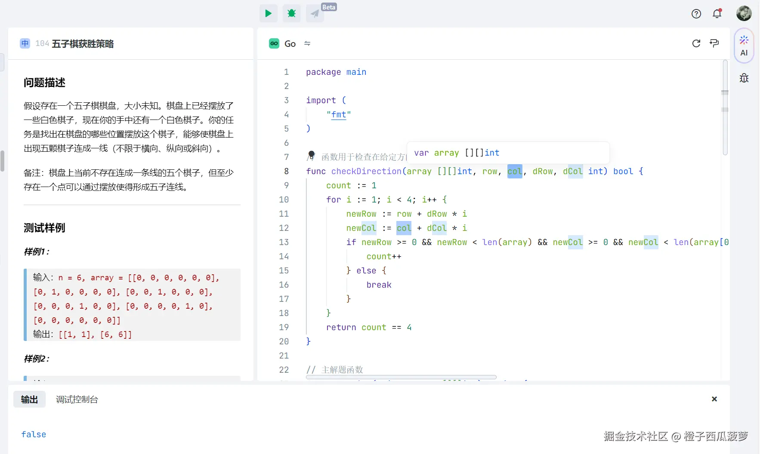Open help with the question mark icon

(x=696, y=14)
